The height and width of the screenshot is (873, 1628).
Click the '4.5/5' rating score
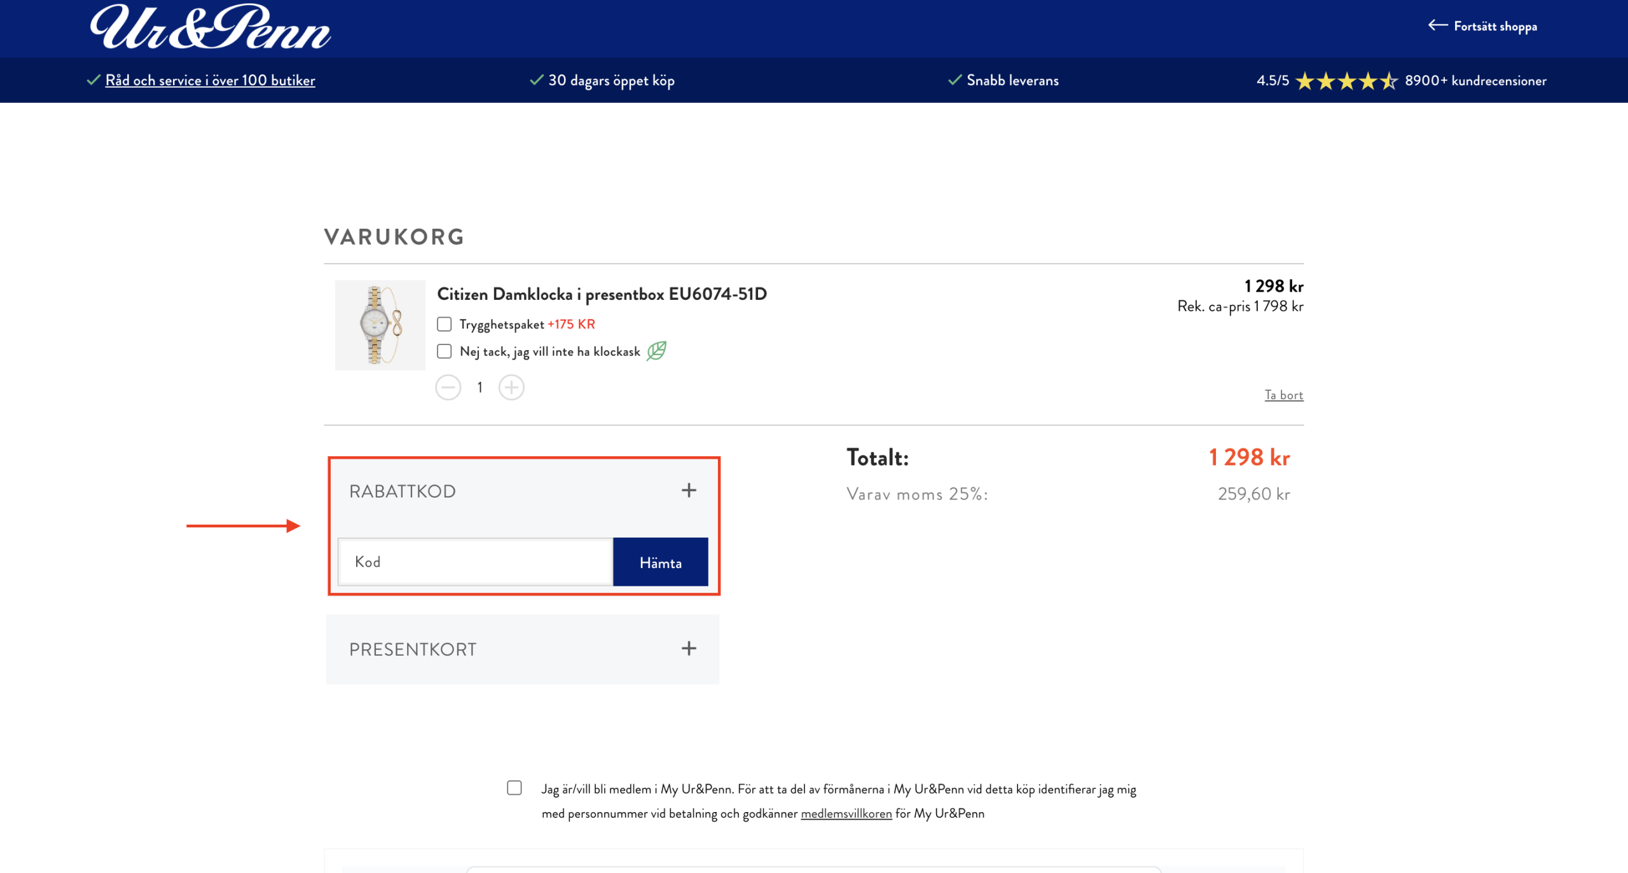1273,81
